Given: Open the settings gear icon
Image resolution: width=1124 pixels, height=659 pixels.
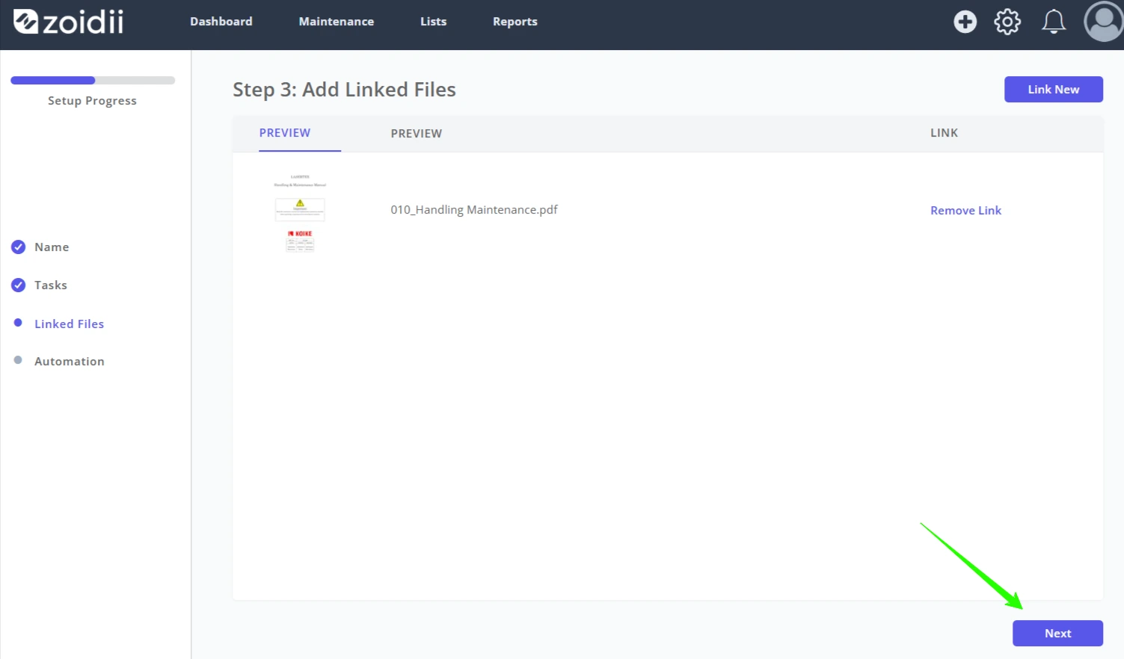Looking at the screenshot, I should point(1007,22).
